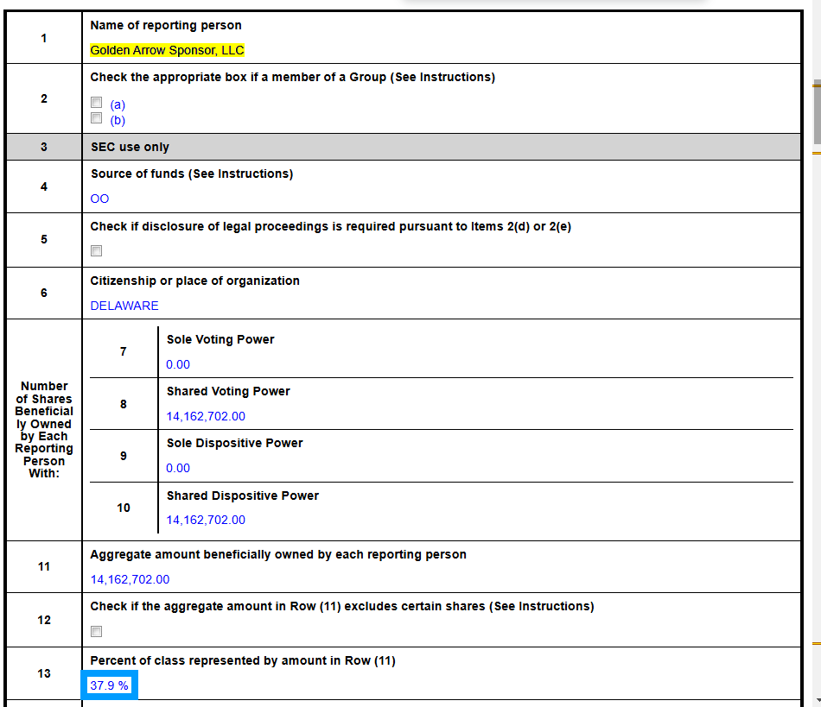The image size is (821, 707).
Task: Click the (a) label text
Action: pyautogui.click(x=118, y=104)
